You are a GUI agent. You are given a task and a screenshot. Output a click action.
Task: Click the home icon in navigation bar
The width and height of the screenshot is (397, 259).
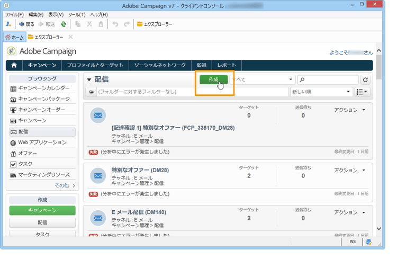coord(14,65)
